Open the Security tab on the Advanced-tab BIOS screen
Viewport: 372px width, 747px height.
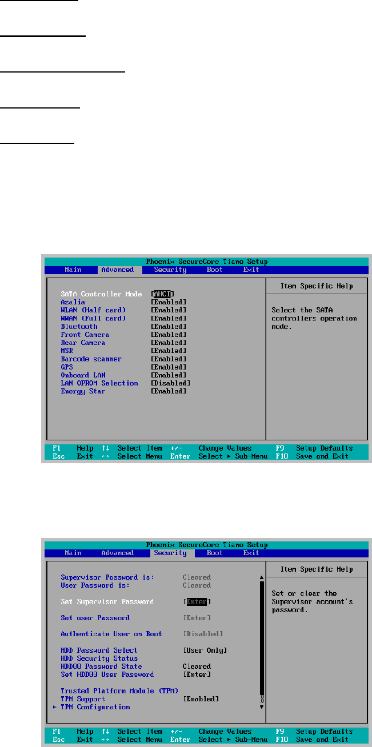[x=170, y=270]
